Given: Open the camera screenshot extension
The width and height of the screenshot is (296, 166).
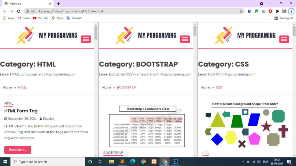Looking at the screenshot, I should coord(263,11).
